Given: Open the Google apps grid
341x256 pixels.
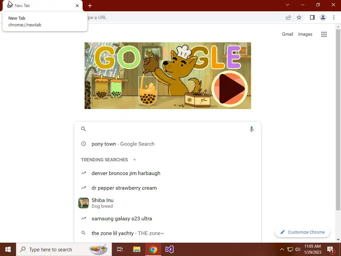Looking at the screenshot, I should coord(324,34).
